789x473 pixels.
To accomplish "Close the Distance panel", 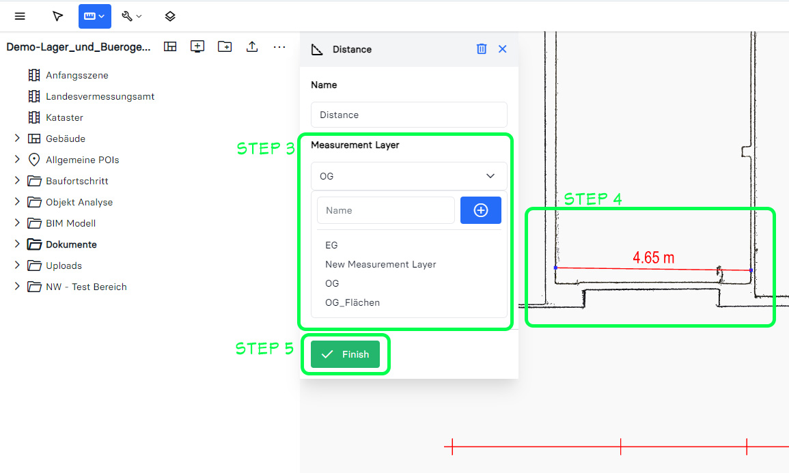I will point(503,49).
